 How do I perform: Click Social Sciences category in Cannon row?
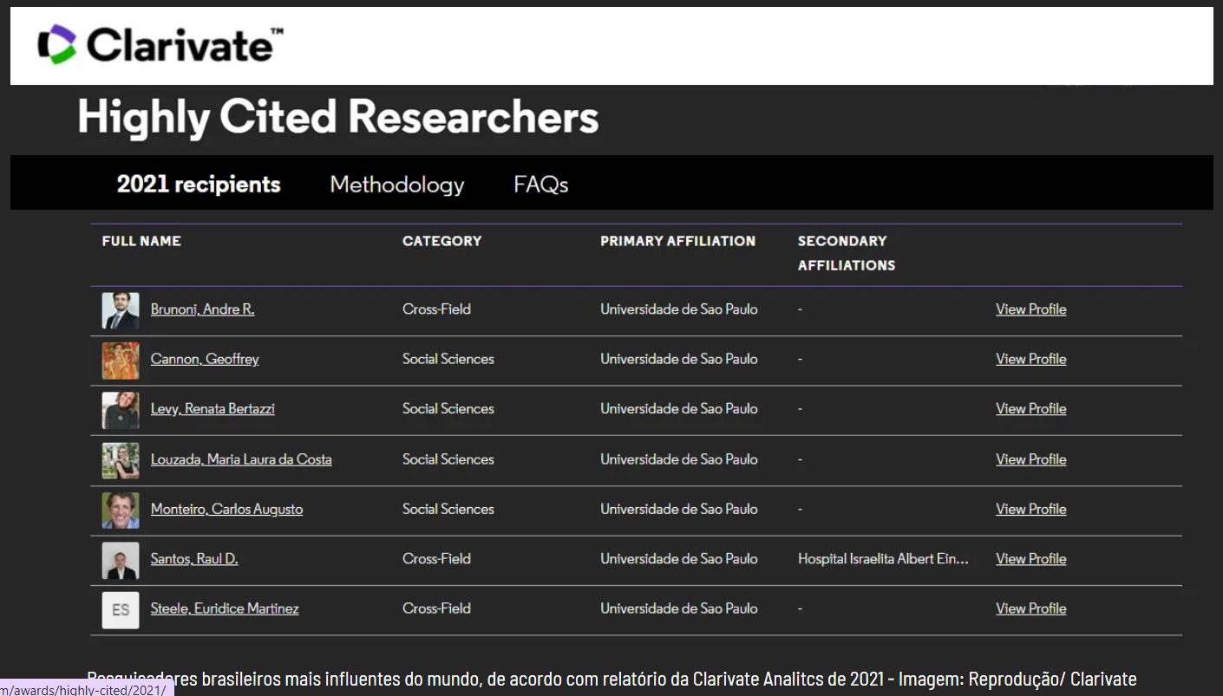[448, 359]
